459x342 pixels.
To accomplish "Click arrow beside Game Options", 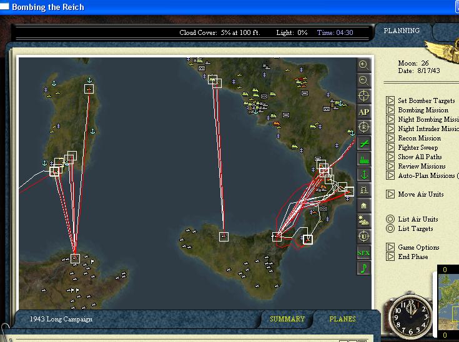I will point(390,247).
